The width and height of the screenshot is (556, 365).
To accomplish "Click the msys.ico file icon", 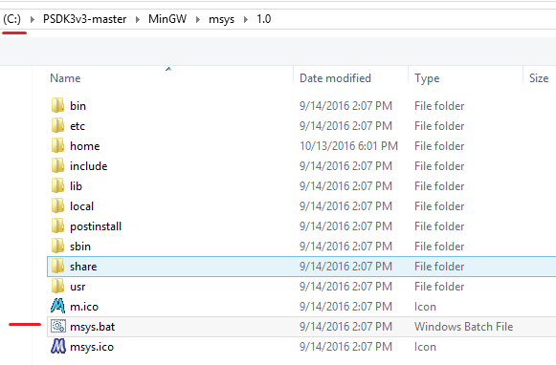I will (57, 346).
